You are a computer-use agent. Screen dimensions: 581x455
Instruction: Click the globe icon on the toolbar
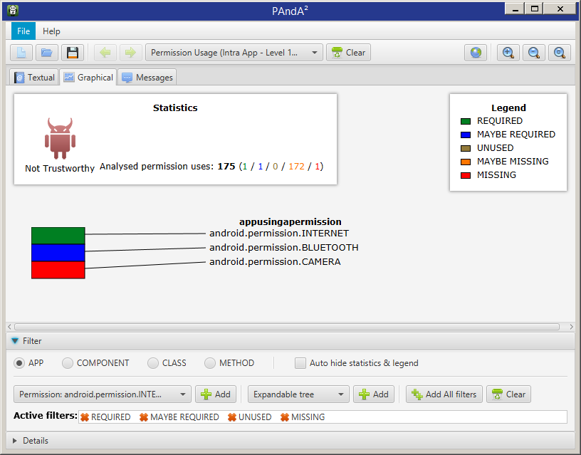475,52
